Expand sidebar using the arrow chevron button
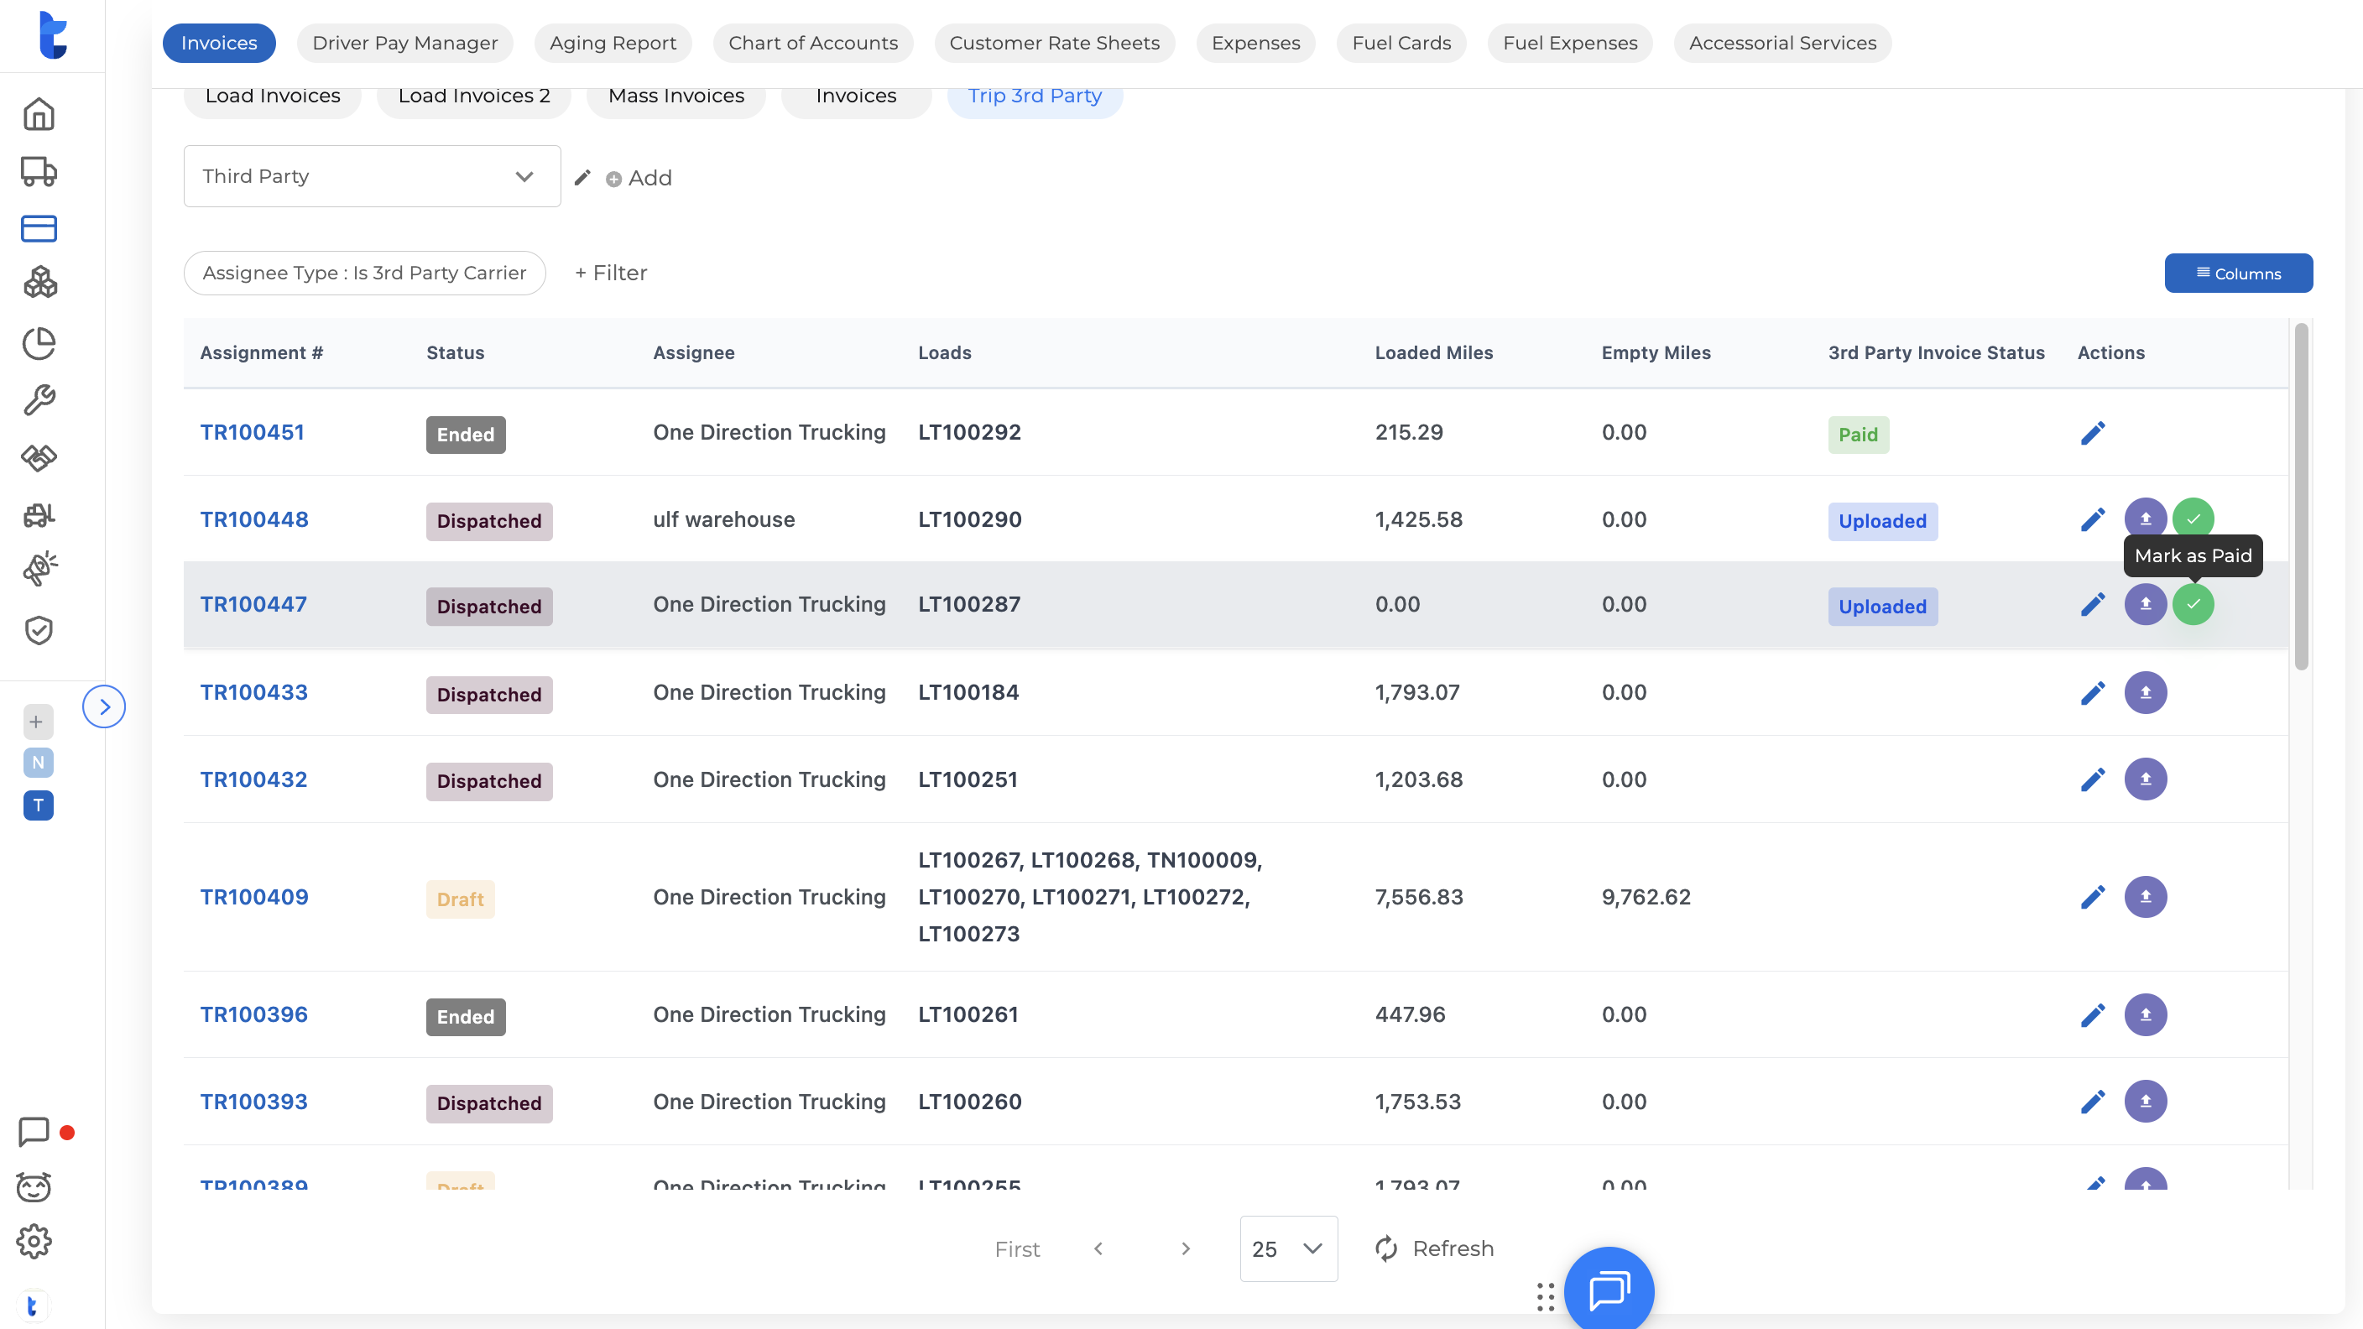This screenshot has width=2363, height=1329. point(104,707)
